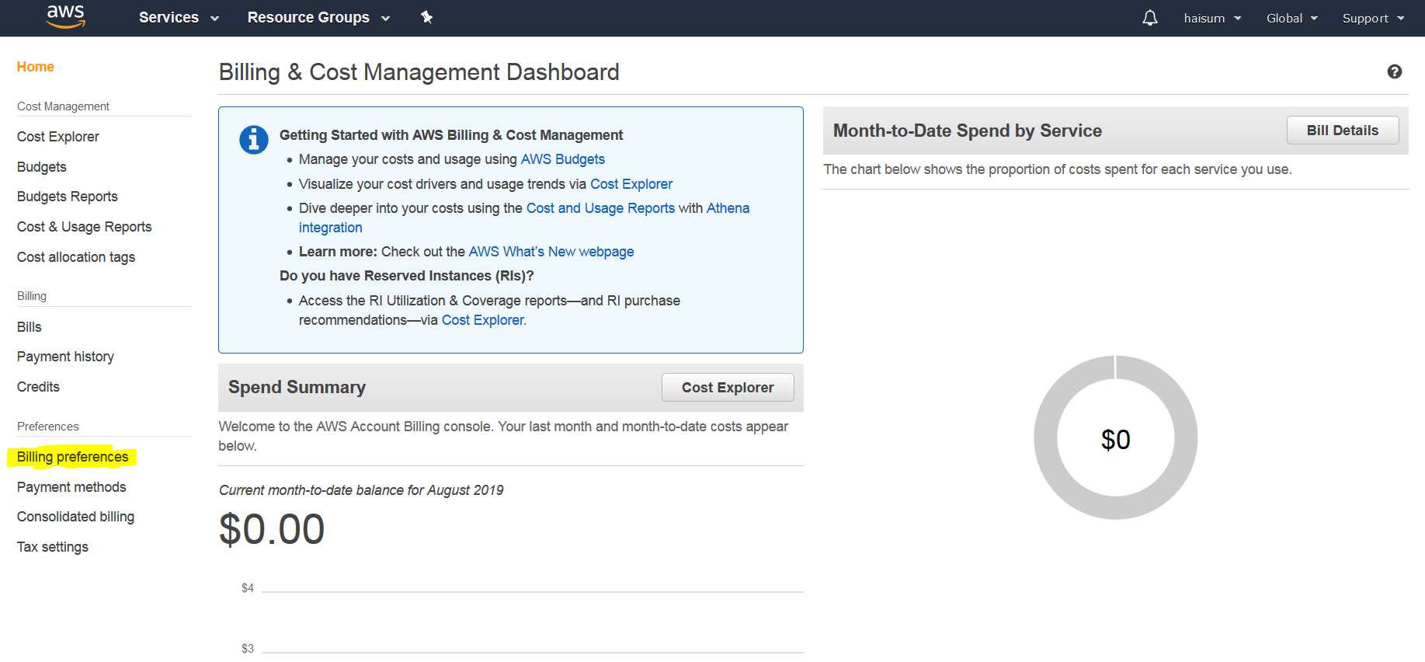1425x662 pixels.
Task: Click the Billing section heading in sidebar
Action: click(32, 296)
